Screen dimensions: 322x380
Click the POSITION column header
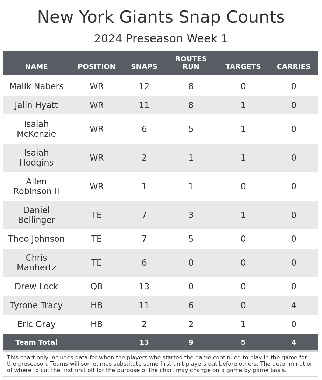[97, 67]
